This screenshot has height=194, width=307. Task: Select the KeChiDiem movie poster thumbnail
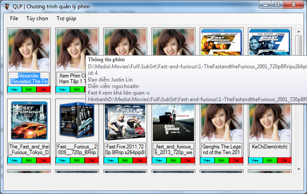click(x=270, y=122)
